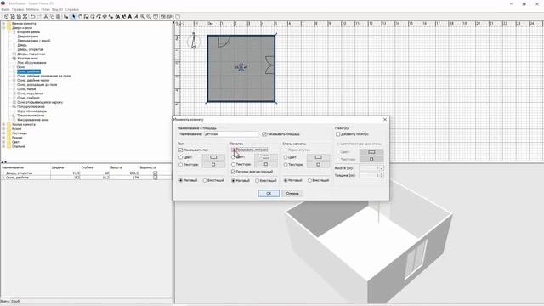Click the 'Наименование' room name input field

(231, 134)
